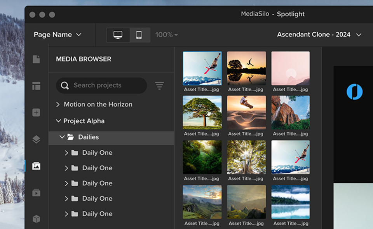Toggle the search magnifier in Media Browser
The width and height of the screenshot is (373, 229).
(64, 85)
